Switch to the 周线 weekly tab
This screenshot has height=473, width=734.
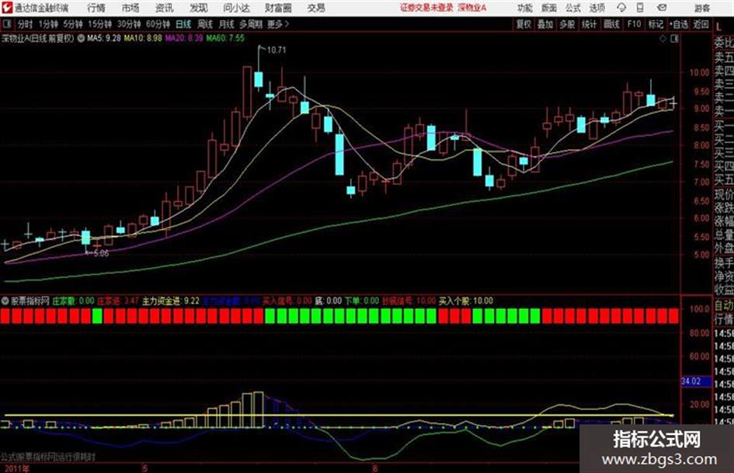(x=205, y=24)
